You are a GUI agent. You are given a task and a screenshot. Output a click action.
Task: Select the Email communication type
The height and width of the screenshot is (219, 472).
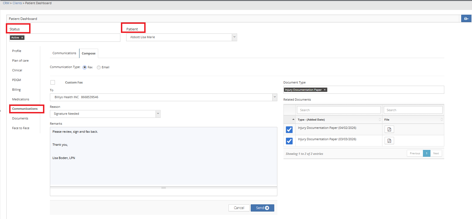click(99, 67)
